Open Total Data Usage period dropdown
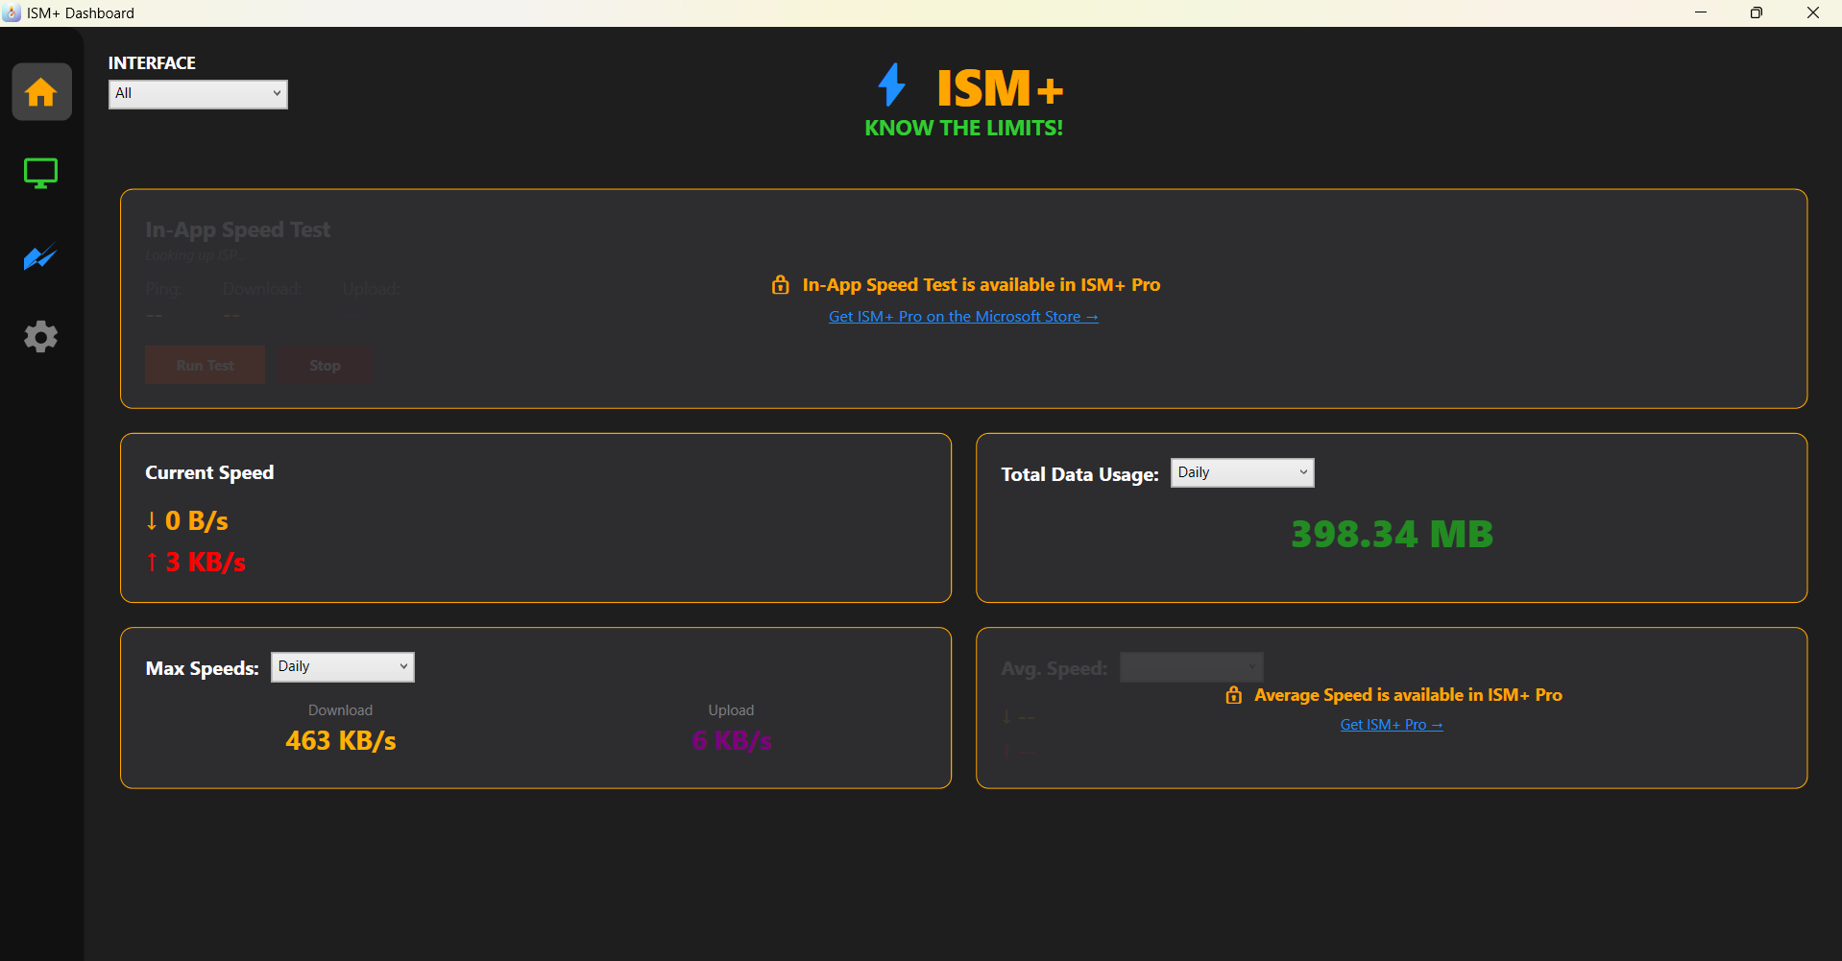This screenshot has width=1842, height=961. (x=1242, y=472)
